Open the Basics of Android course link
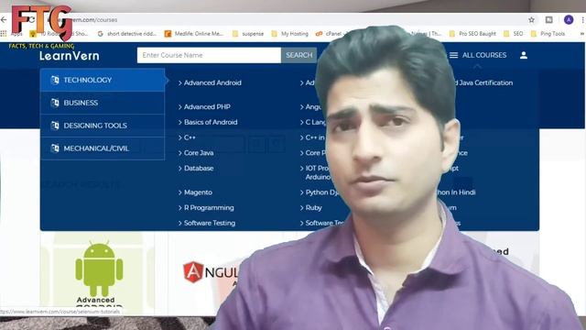 pos(211,122)
